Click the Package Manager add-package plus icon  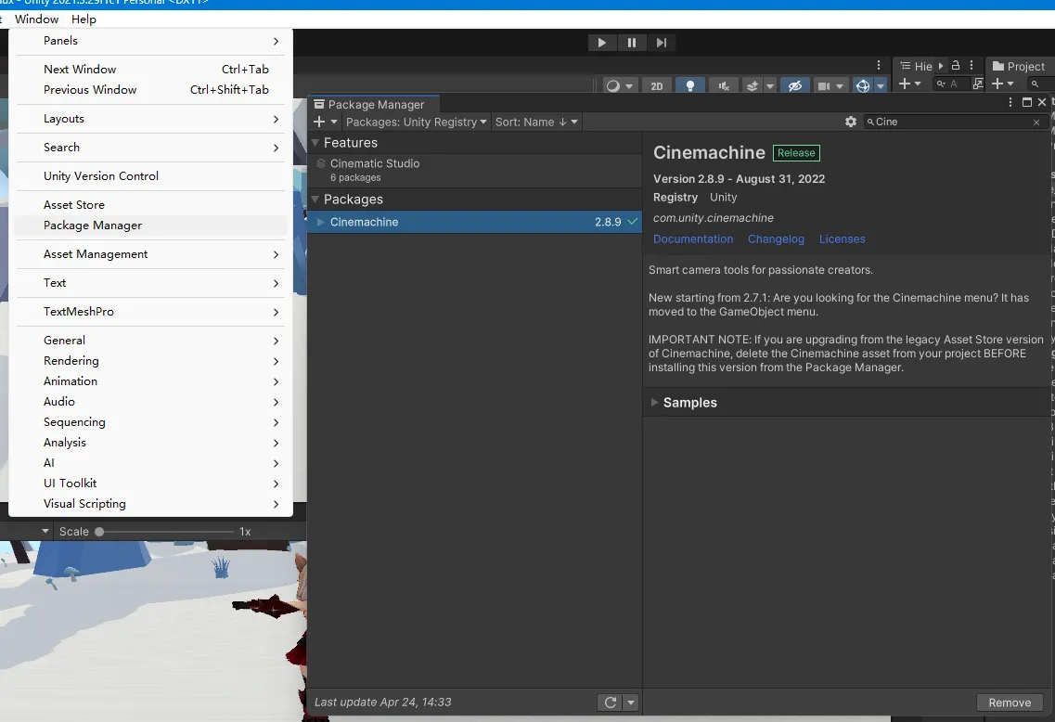[319, 122]
